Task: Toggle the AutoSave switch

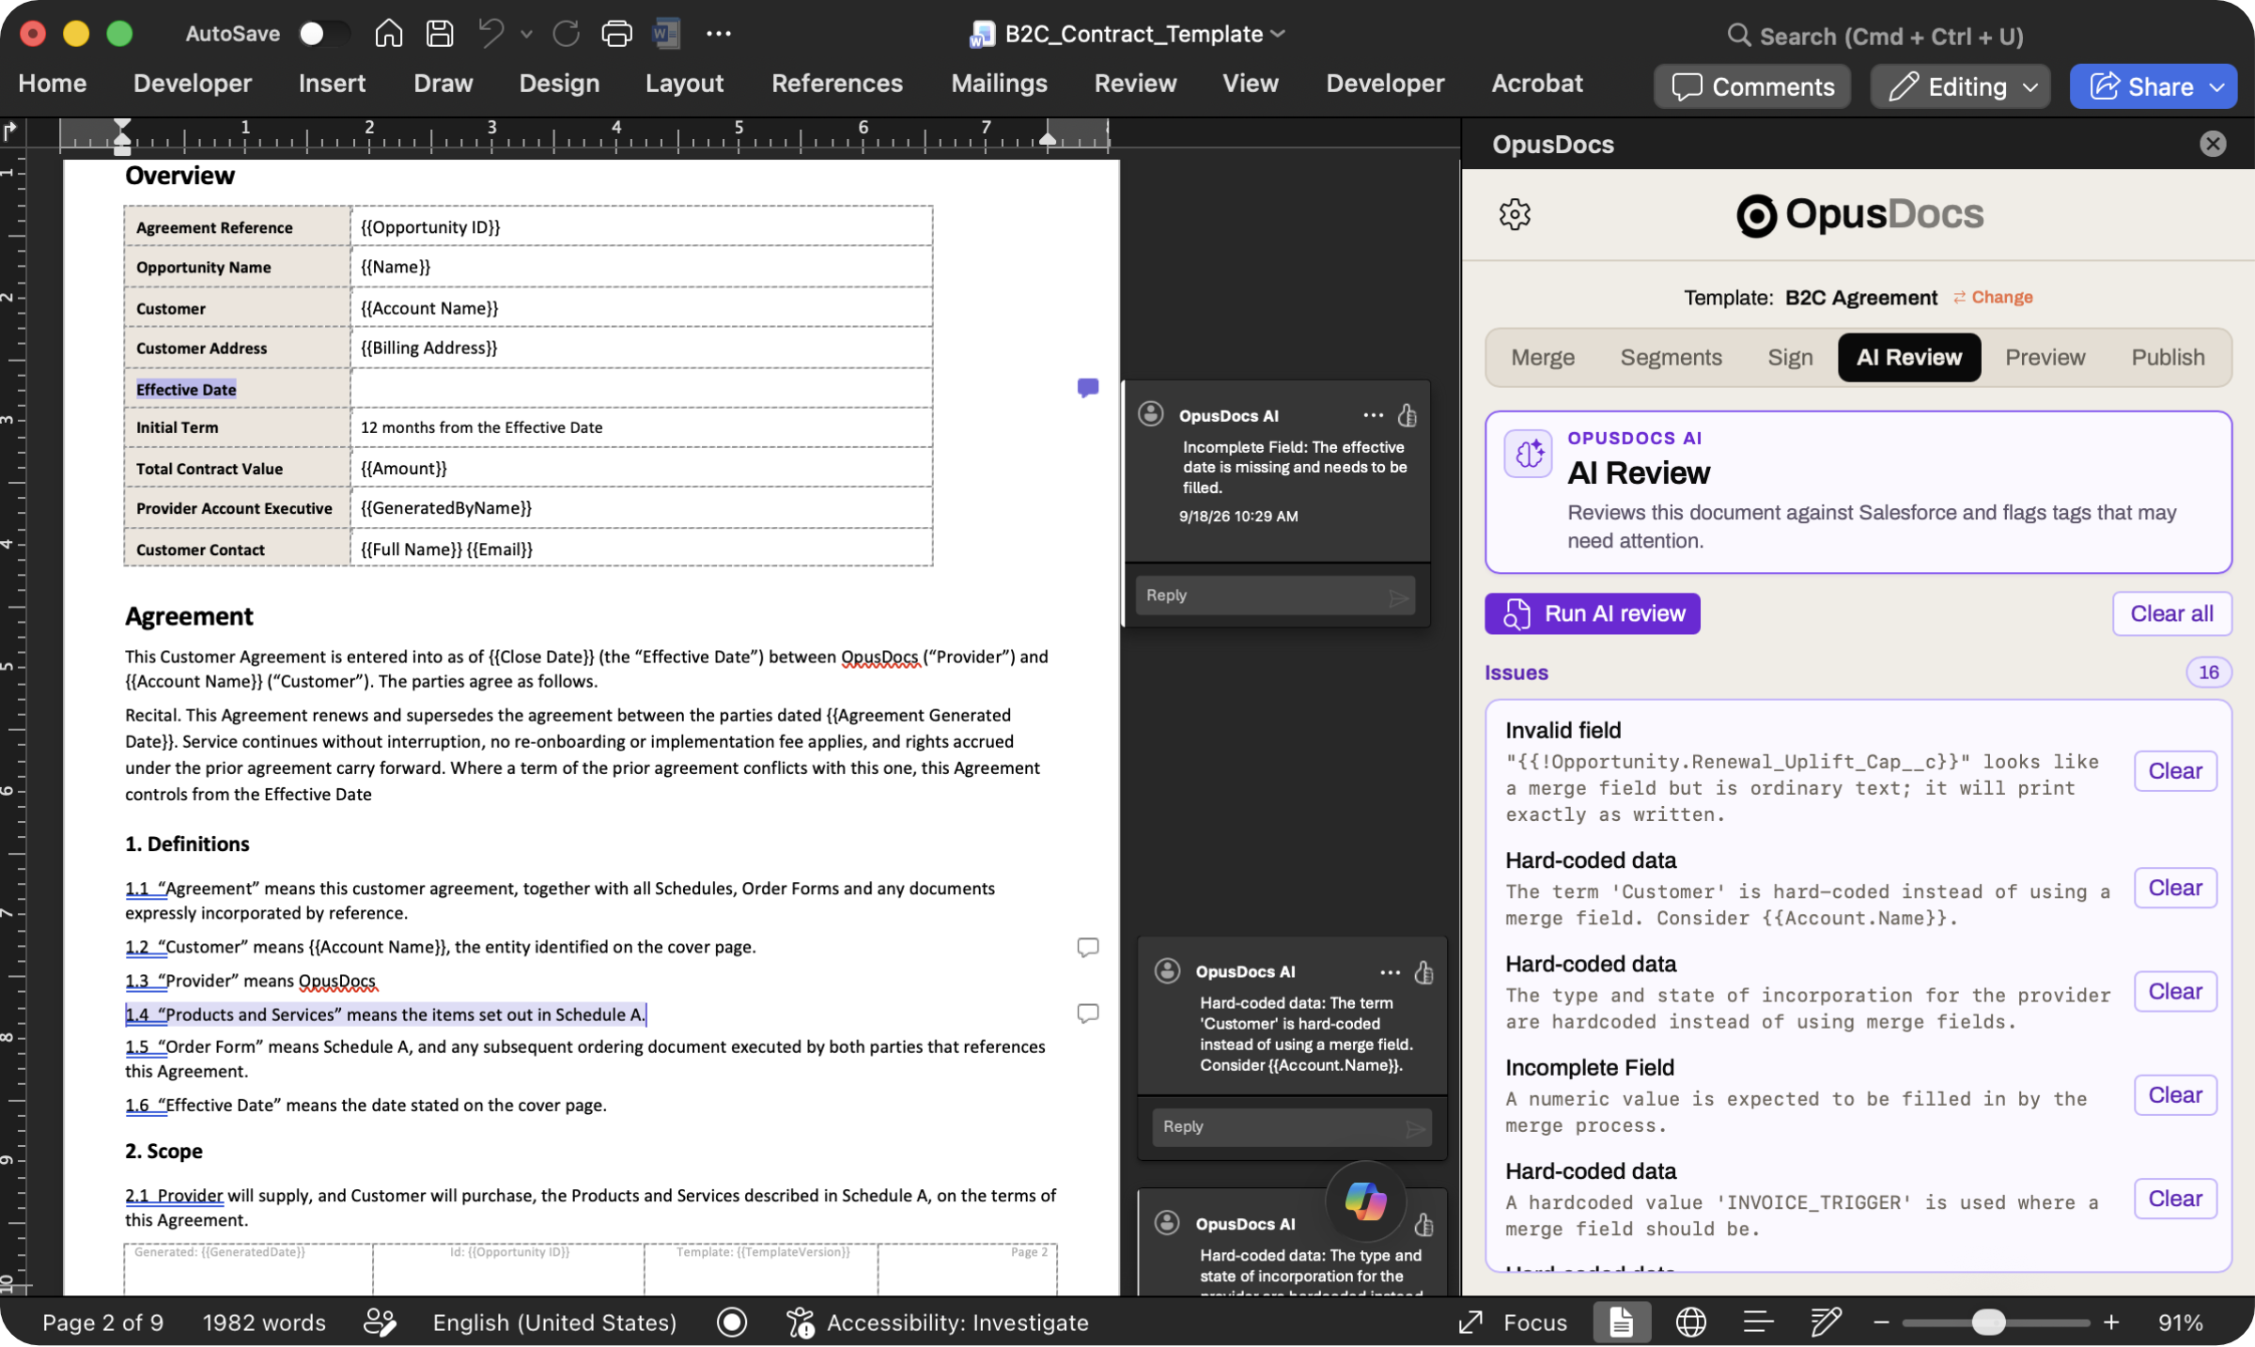Action: pyautogui.click(x=323, y=34)
